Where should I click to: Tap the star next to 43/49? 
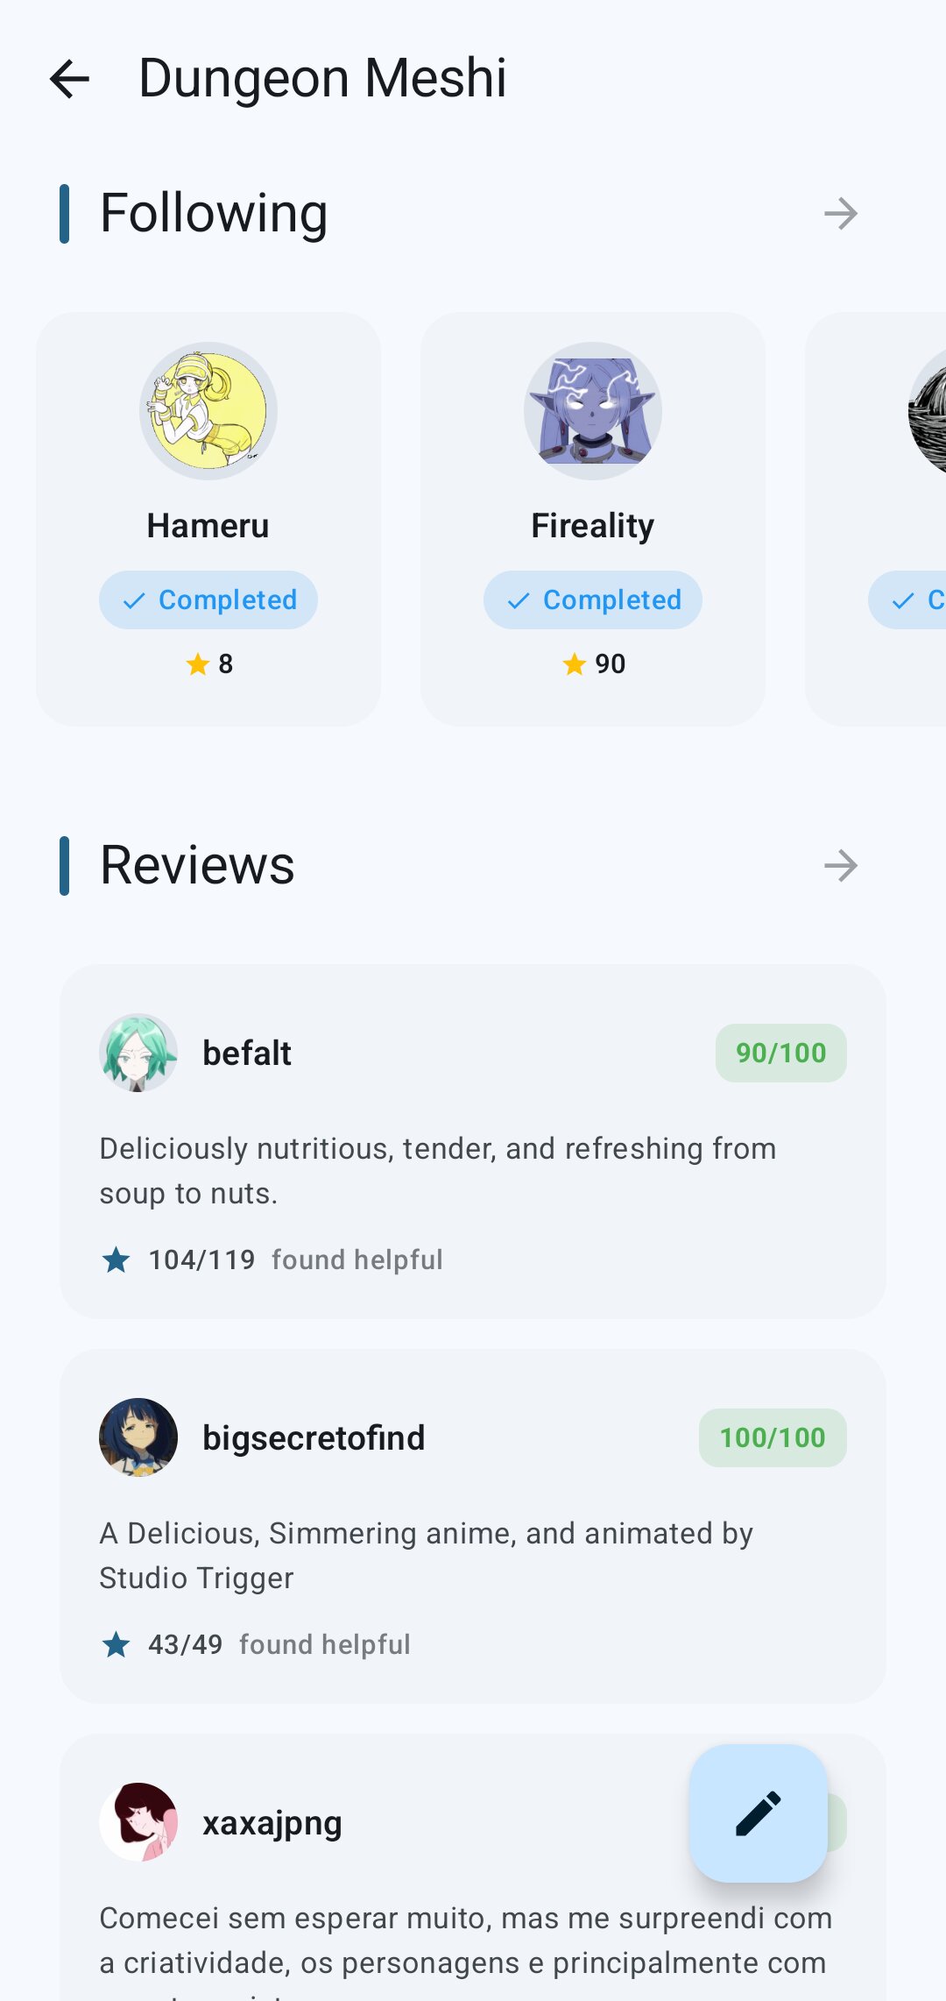tap(116, 1645)
